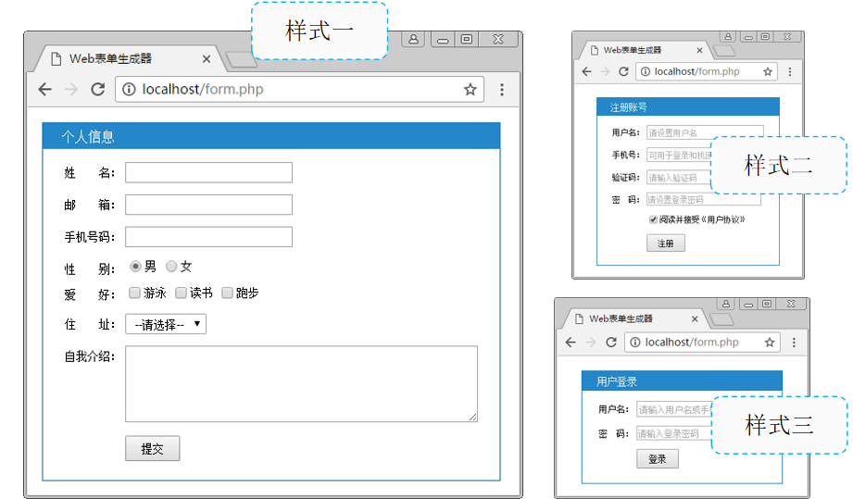
Task: Open the 住址 --请选择-- dropdown
Action: (166, 325)
